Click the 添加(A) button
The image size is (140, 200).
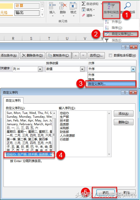124,113
